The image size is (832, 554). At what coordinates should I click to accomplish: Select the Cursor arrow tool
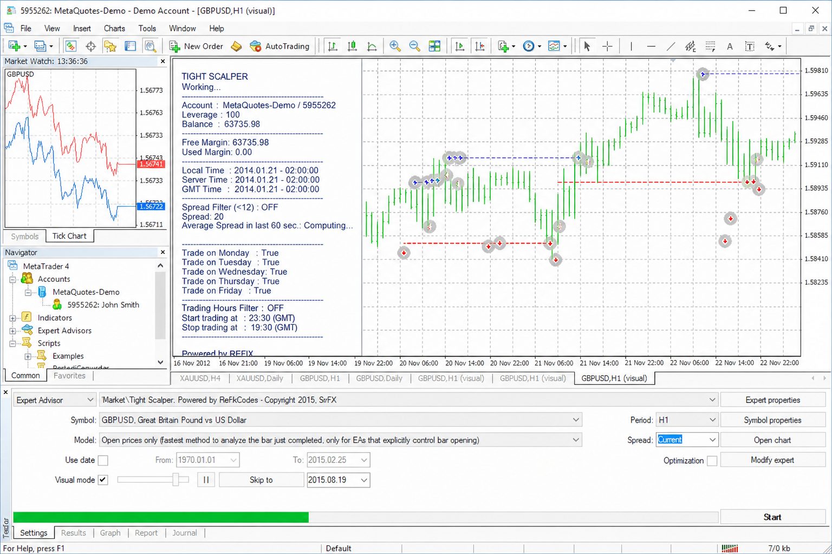coord(587,46)
